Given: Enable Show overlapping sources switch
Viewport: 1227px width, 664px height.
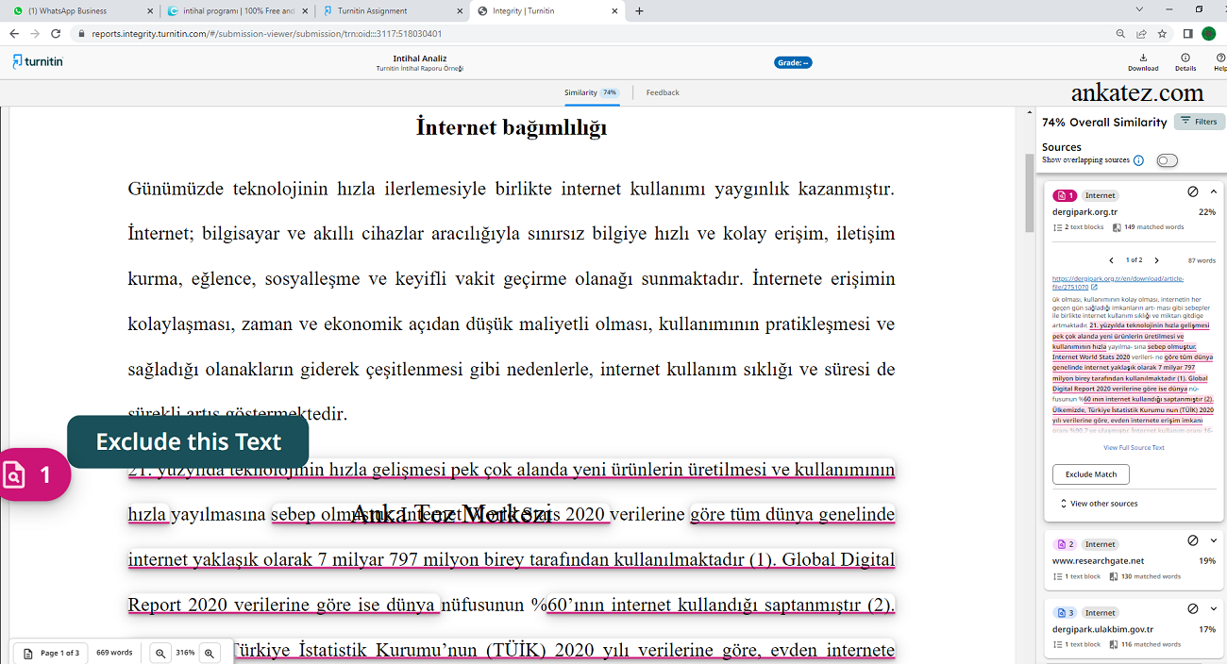Looking at the screenshot, I should click(x=1168, y=160).
